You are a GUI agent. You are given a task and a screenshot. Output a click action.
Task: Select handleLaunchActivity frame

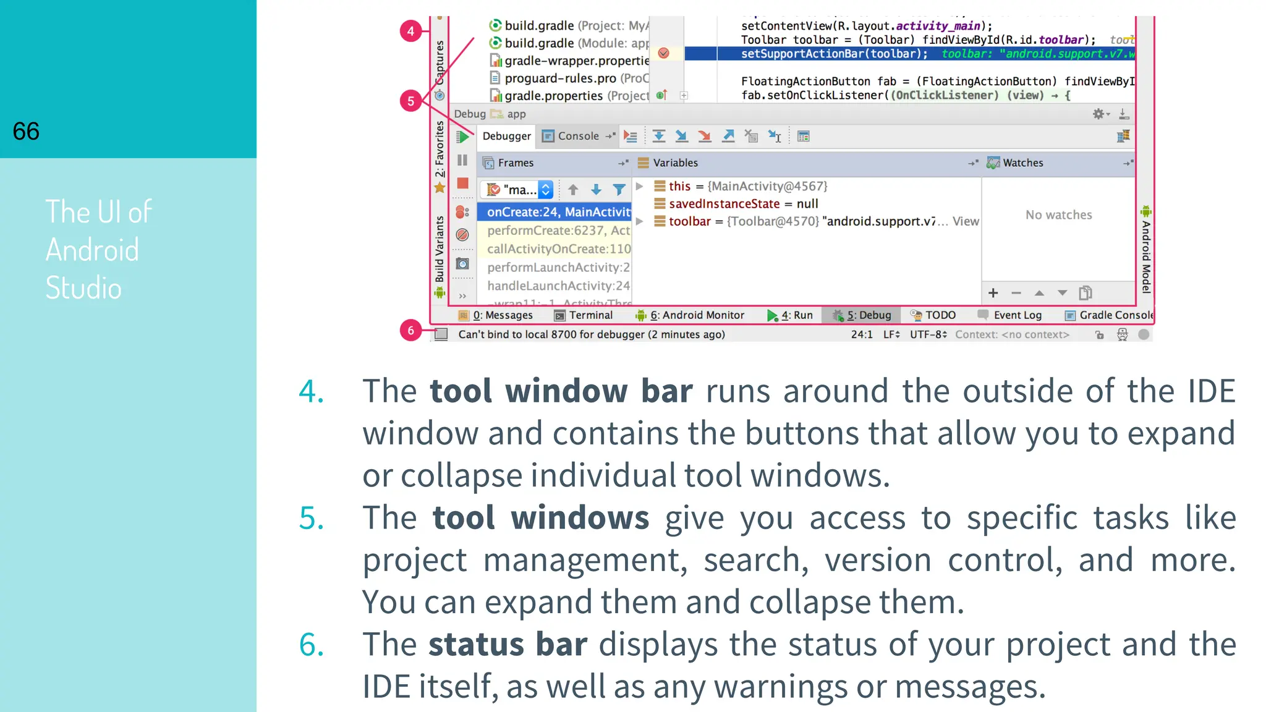coord(554,286)
